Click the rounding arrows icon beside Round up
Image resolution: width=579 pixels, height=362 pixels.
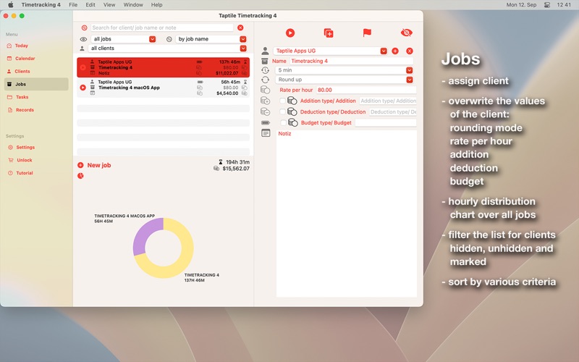click(x=265, y=80)
